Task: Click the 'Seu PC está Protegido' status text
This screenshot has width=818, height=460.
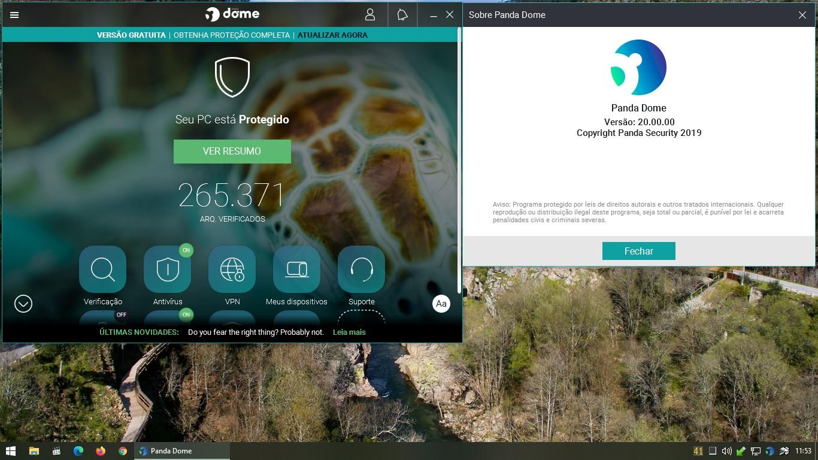Action: (x=232, y=119)
